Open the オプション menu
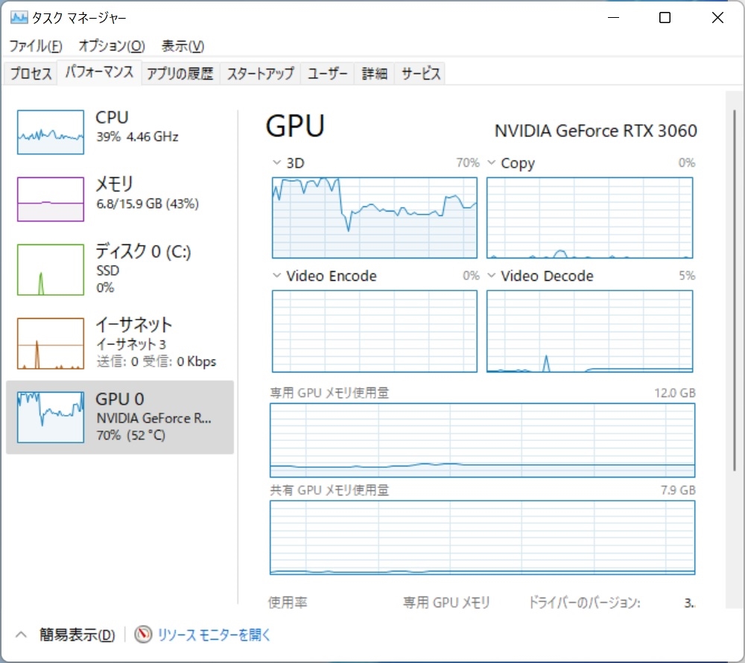 coord(112,46)
